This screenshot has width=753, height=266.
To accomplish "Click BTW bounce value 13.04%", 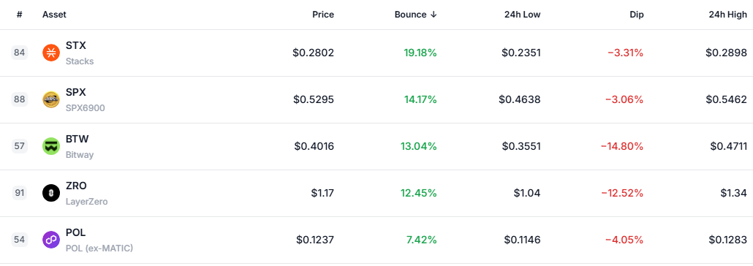I will tap(419, 146).
